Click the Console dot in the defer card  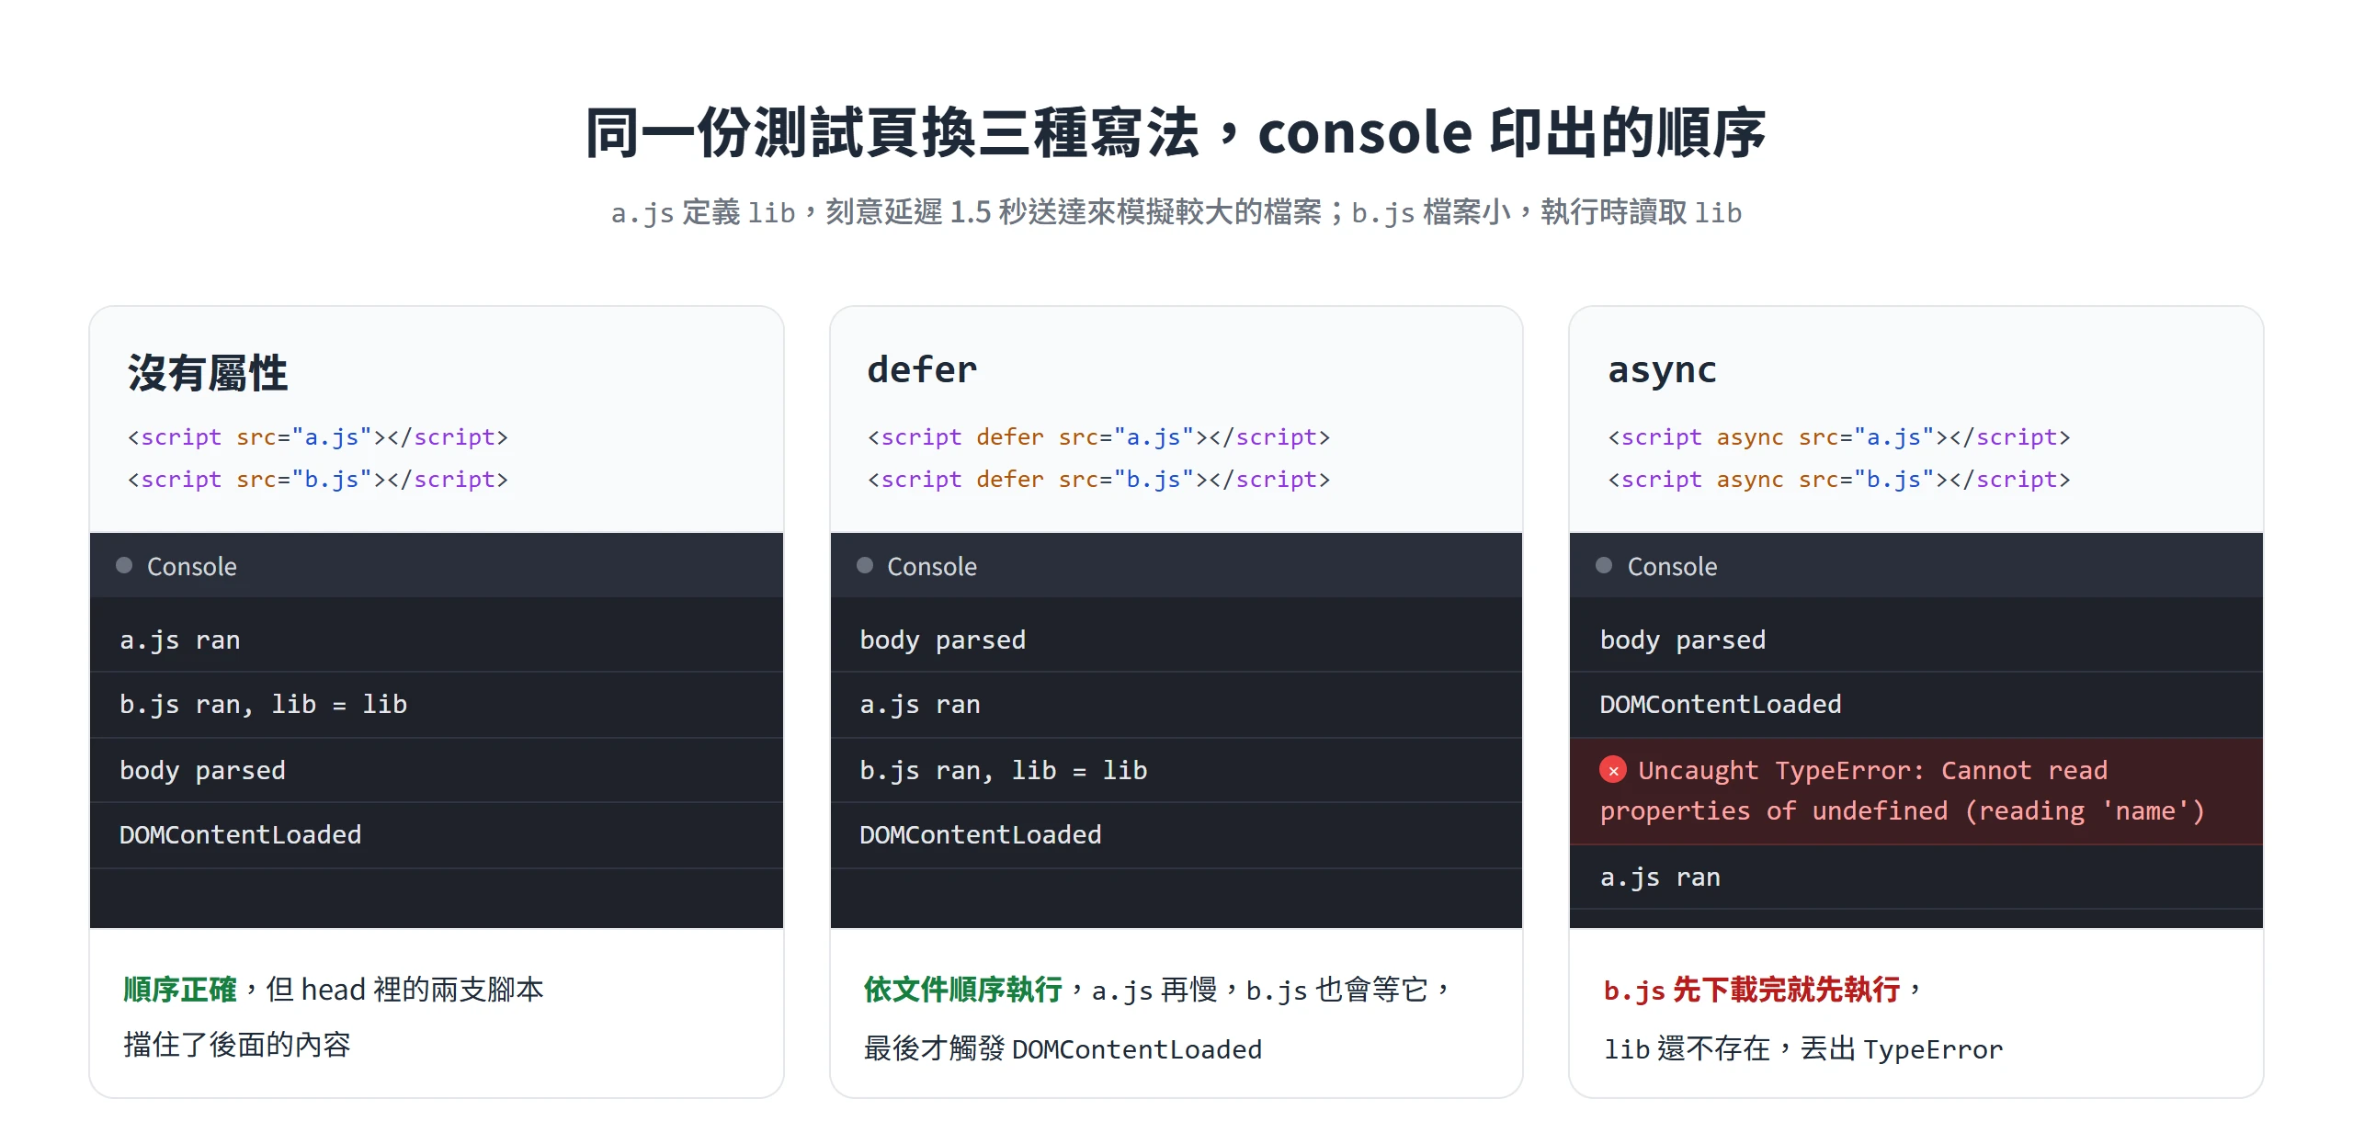coord(865,565)
